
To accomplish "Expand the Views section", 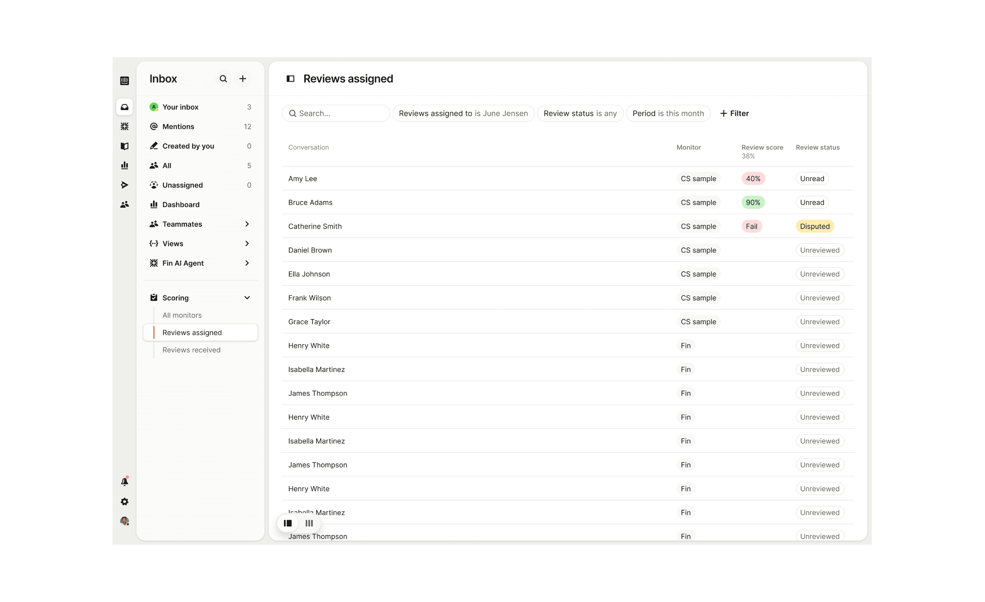I will pyautogui.click(x=247, y=244).
